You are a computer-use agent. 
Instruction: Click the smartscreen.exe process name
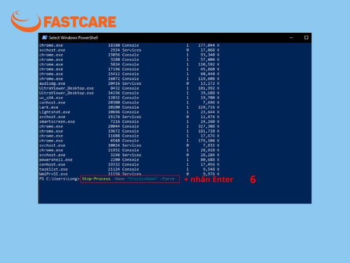[x=57, y=122]
